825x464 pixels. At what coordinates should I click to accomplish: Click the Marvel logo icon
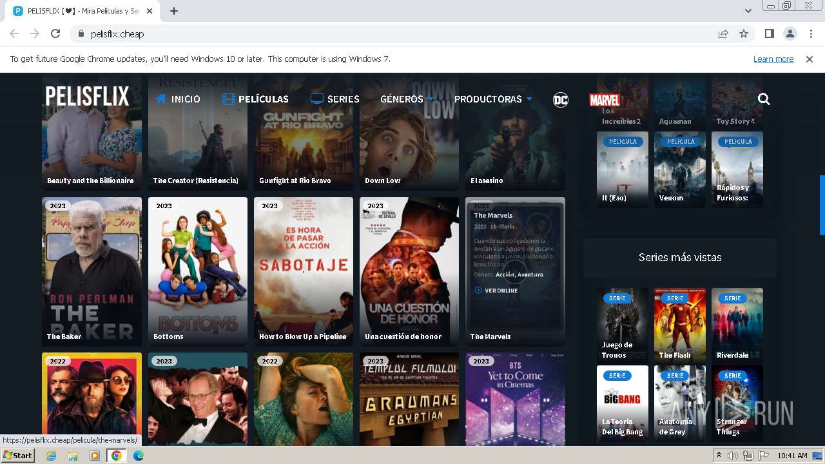click(605, 100)
